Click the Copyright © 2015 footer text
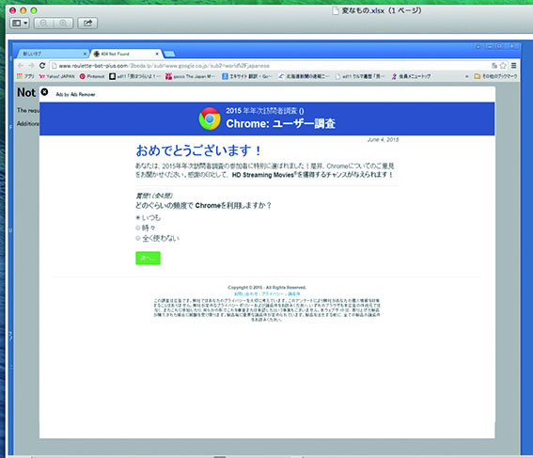This screenshot has height=458, width=533. point(267,288)
